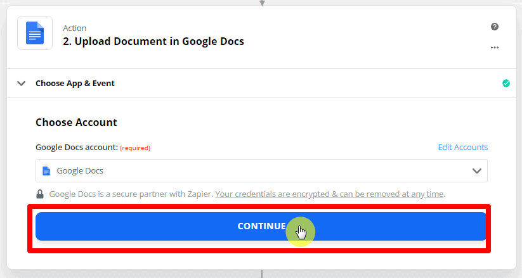The width and height of the screenshot is (522, 278).
Task: Open the three-dot more options menu
Action: pyautogui.click(x=495, y=47)
